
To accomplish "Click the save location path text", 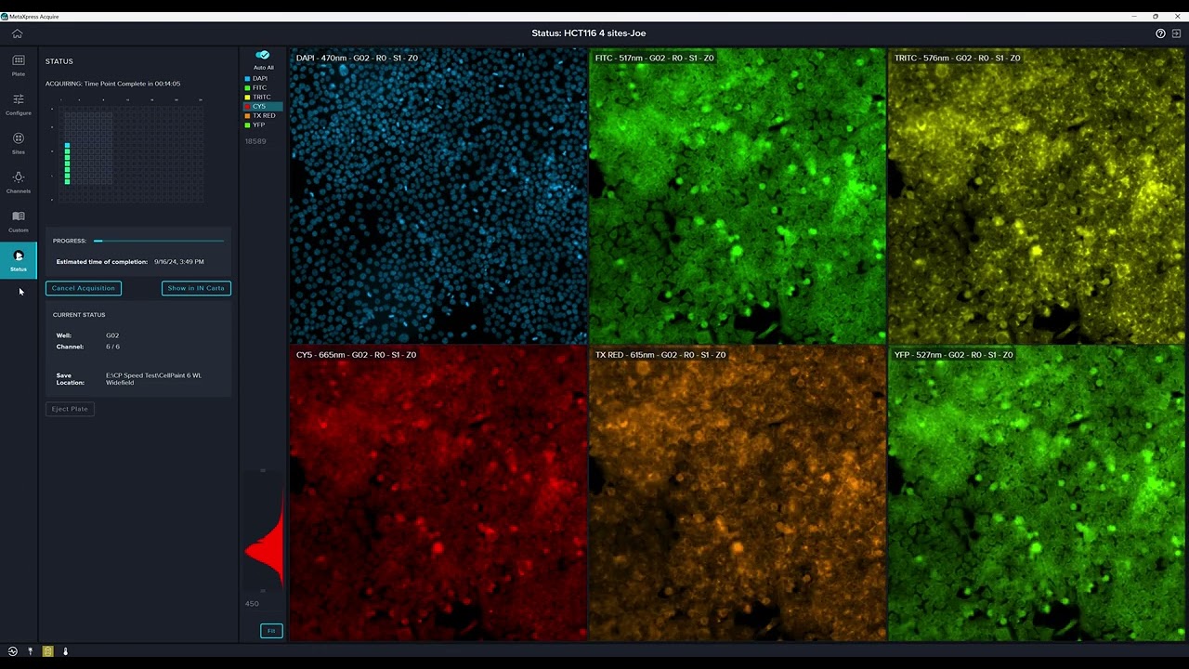I will [154, 379].
